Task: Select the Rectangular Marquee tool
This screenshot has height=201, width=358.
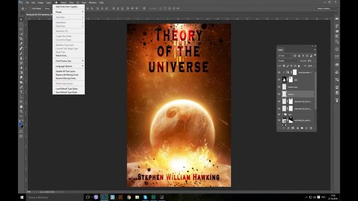Action: click(21, 24)
